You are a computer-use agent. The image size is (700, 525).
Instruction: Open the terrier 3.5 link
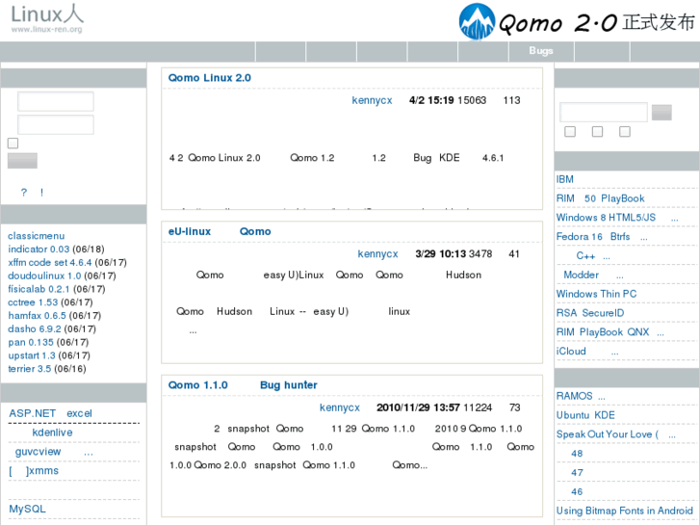[x=30, y=369]
